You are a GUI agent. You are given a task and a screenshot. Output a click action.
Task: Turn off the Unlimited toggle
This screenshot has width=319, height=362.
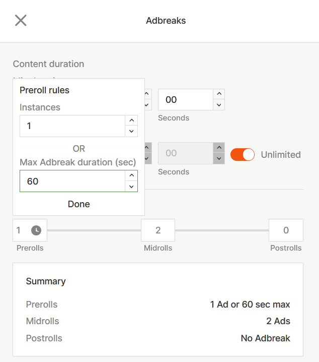click(243, 155)
